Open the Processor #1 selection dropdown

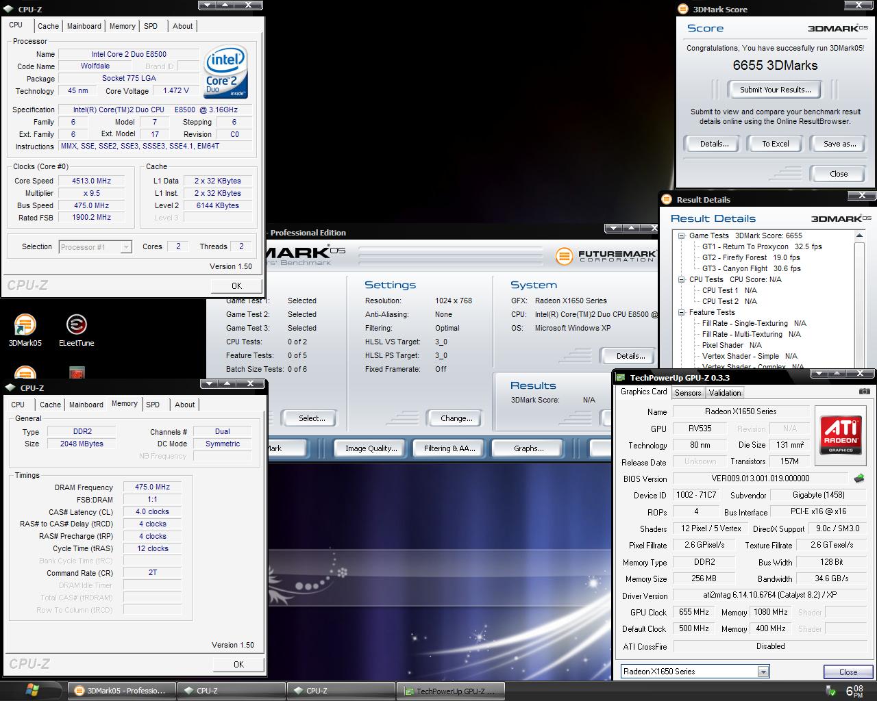click(x=126, y=247)
